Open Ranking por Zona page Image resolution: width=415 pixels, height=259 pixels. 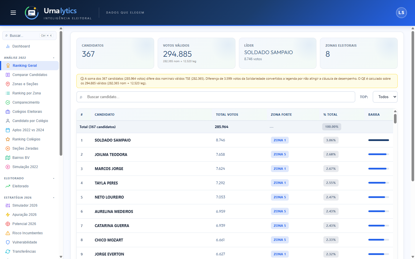29,93
